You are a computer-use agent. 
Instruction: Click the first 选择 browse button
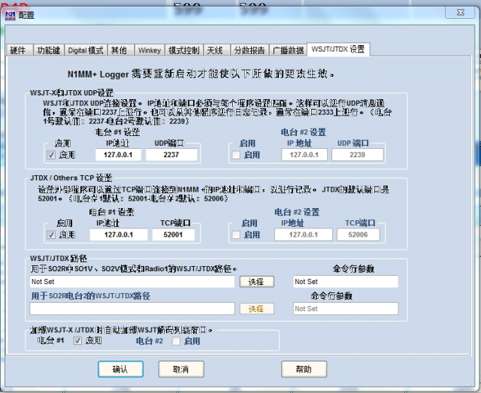coord(256,282)
